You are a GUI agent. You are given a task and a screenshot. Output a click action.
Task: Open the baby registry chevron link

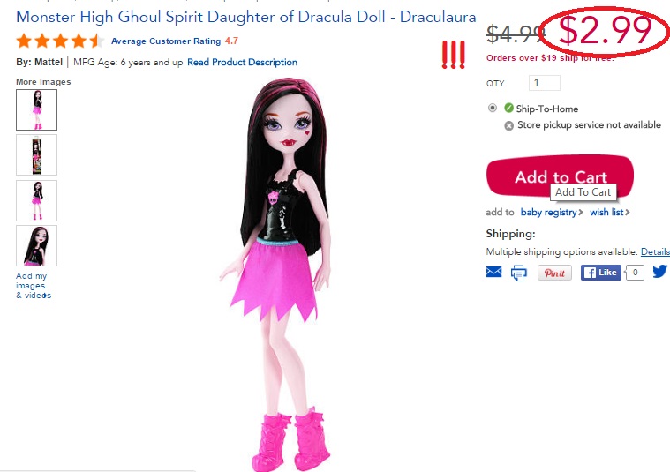(x=551, y=213)
